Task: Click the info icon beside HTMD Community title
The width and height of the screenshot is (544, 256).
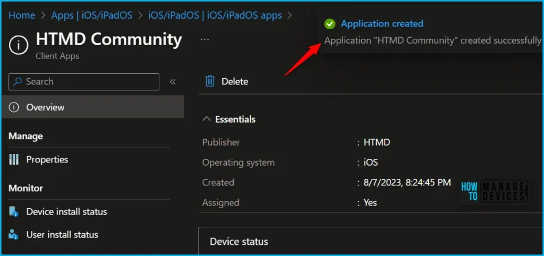Action: [x=19, y=45]
